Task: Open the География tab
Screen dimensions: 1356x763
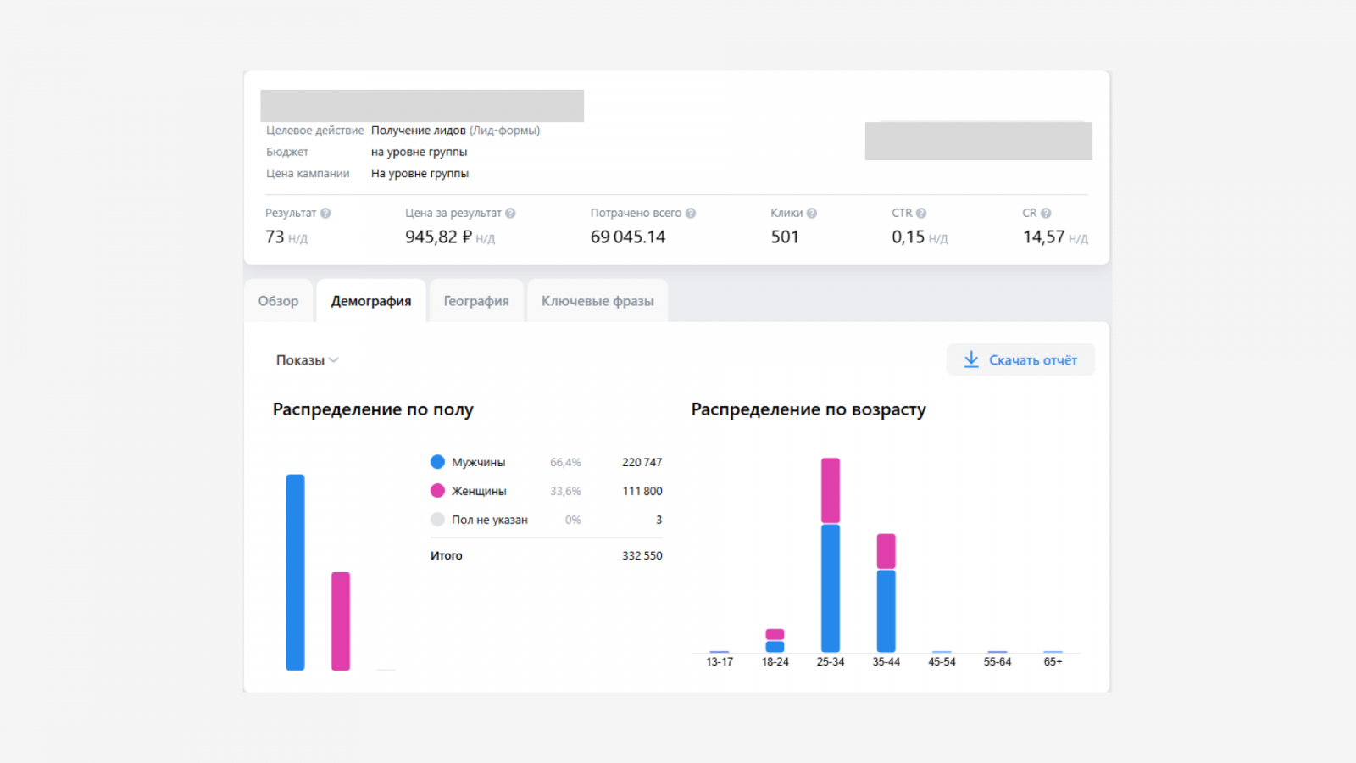Action: point(476,301)
